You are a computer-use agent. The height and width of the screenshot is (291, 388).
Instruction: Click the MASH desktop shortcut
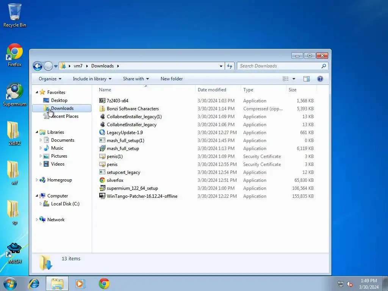15,253
